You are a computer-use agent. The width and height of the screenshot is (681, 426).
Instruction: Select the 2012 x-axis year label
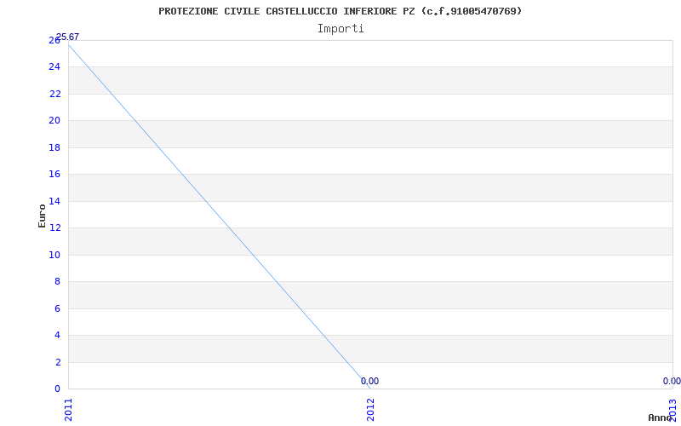coord(370,410)
